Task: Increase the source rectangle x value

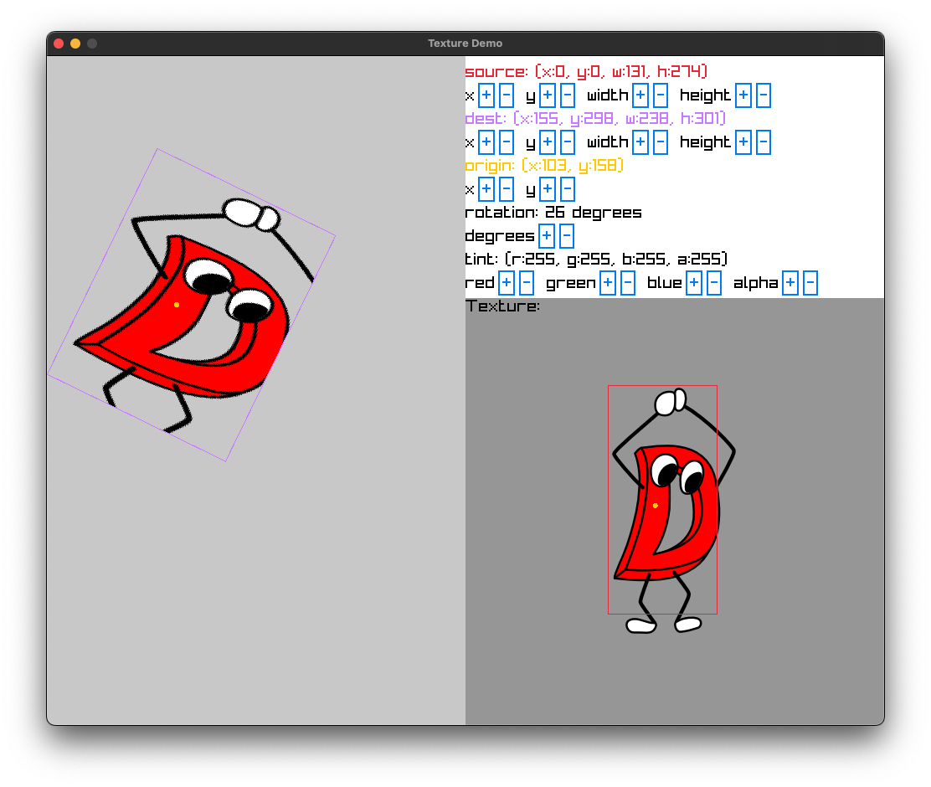Action: [x=486, y=95]
